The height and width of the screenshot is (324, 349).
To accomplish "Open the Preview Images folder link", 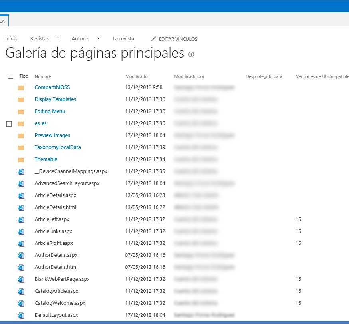I will pyautogui.click(x=52, y=135).
